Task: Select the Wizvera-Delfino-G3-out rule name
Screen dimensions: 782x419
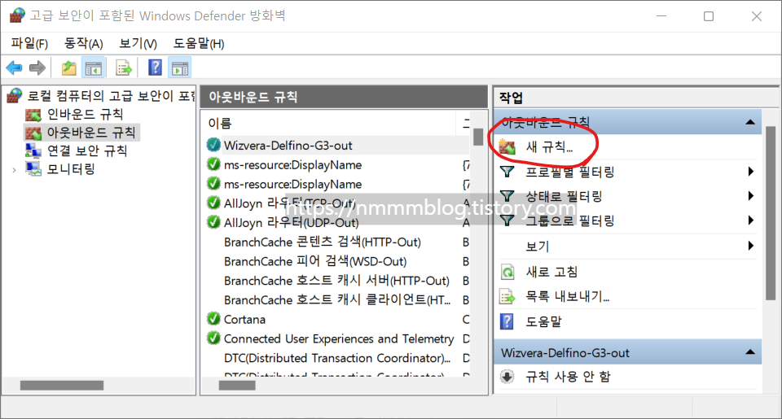Action: point(288,146)
